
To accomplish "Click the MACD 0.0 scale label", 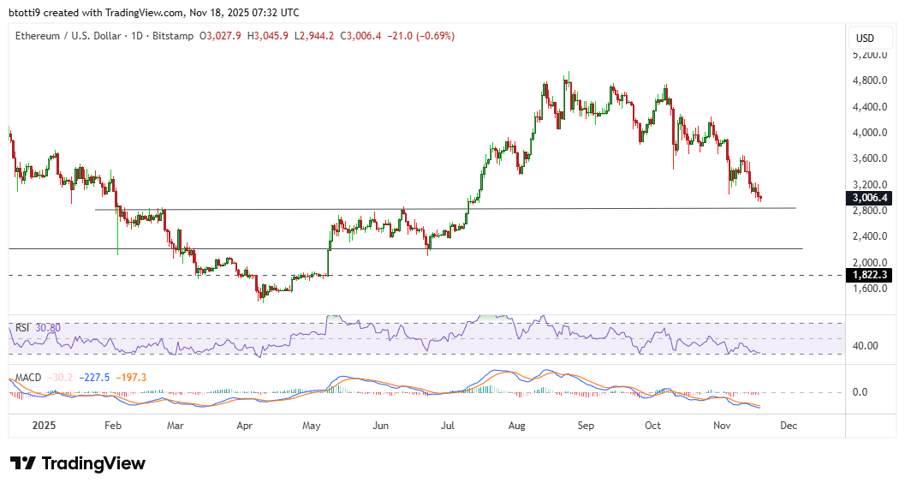I will pos(859,392).
